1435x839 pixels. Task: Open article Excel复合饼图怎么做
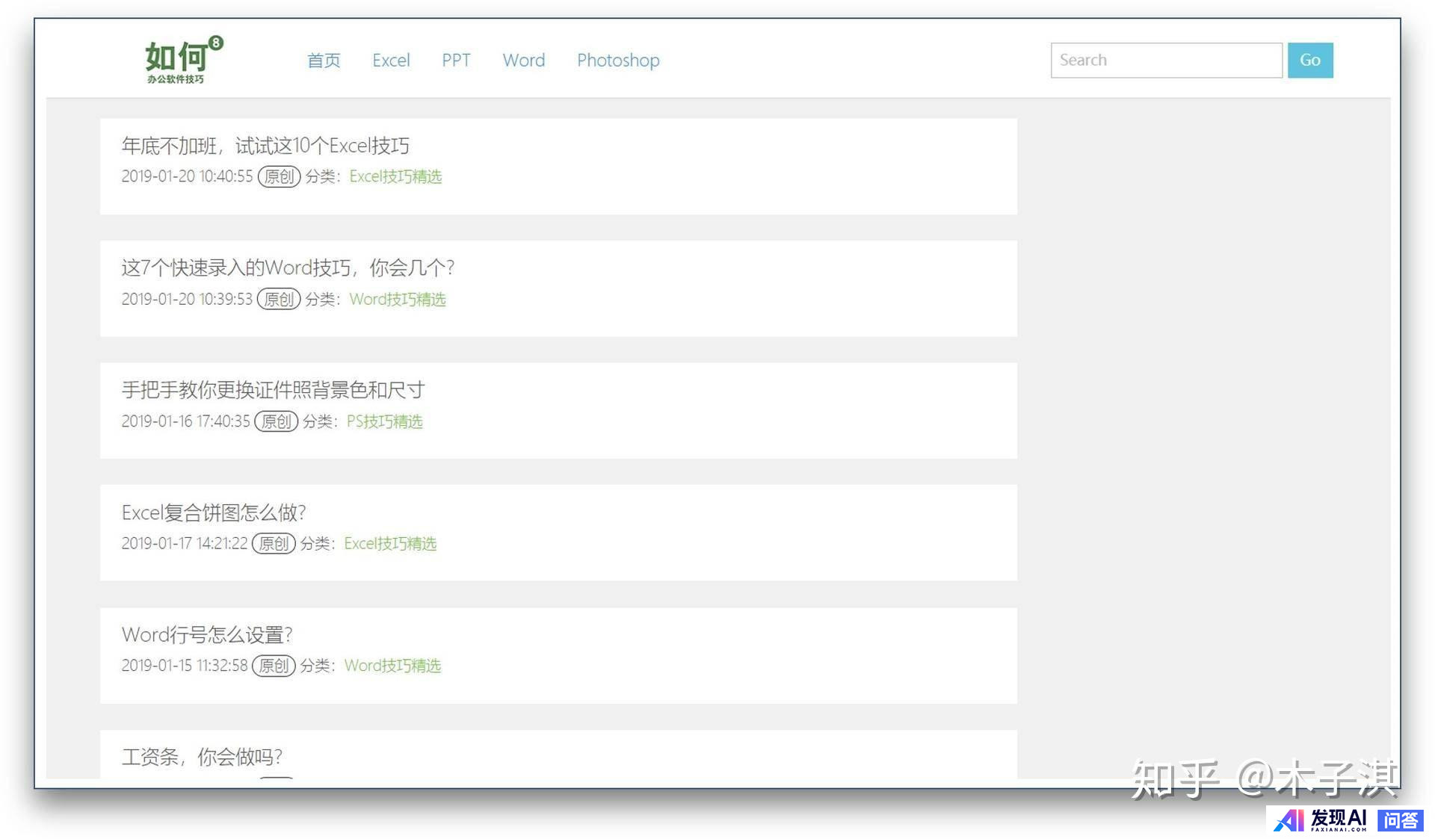tap(214, 513)
